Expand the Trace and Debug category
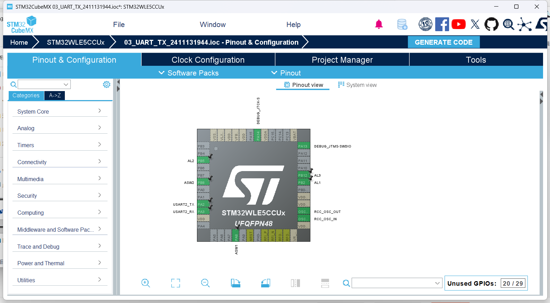550x303 pixels. (x=60, y=246)
